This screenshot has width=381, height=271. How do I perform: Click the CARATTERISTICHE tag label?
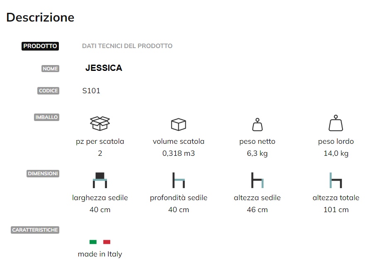click(35, 230)
